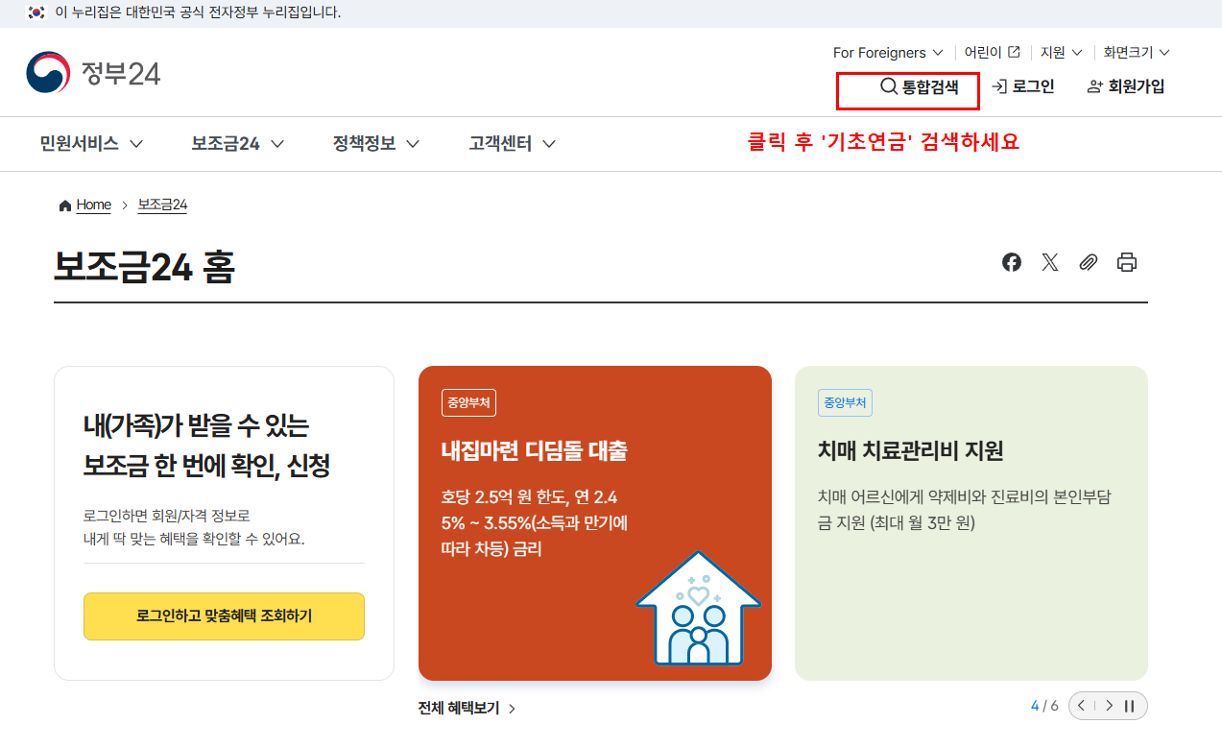Screen dimensions: 1222x748
Task: Click the 로그인 link
Action: (1022, 86)
